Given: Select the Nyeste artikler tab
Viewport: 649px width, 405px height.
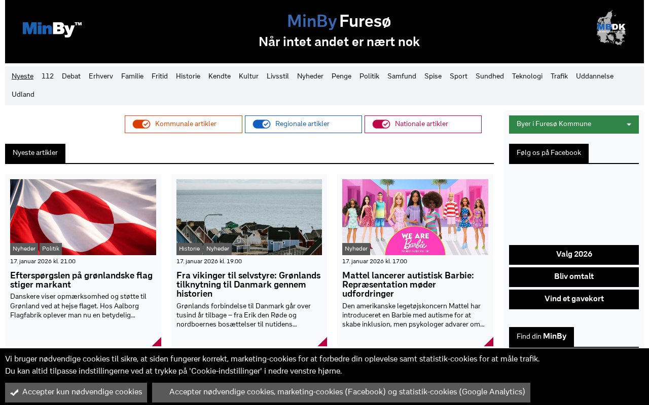Looking at the screenshot, I should 35,153.
